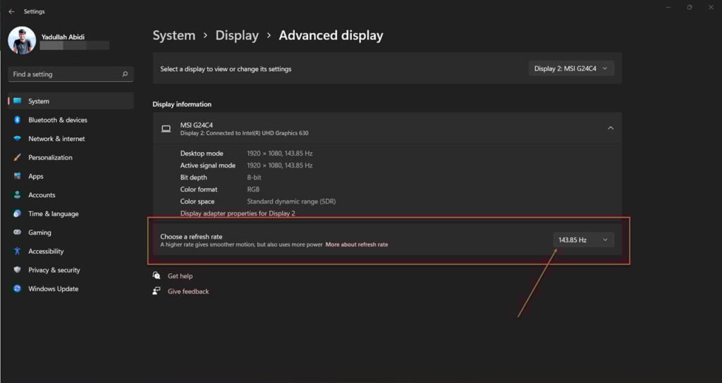Open Time & language settings
Viewport: 722px width, 383px height.
[71, 214]
